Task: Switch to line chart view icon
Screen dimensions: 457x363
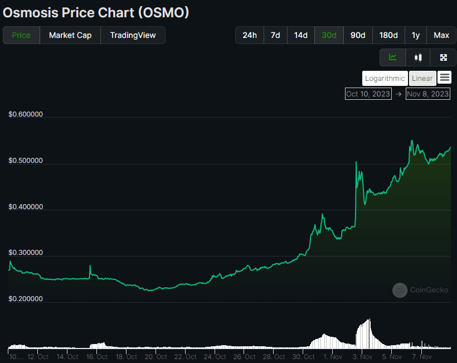Action: [392, 57]
